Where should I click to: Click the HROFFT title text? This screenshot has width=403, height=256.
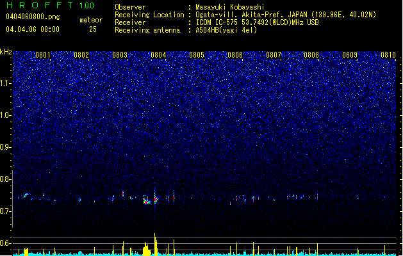pos(40,5)
